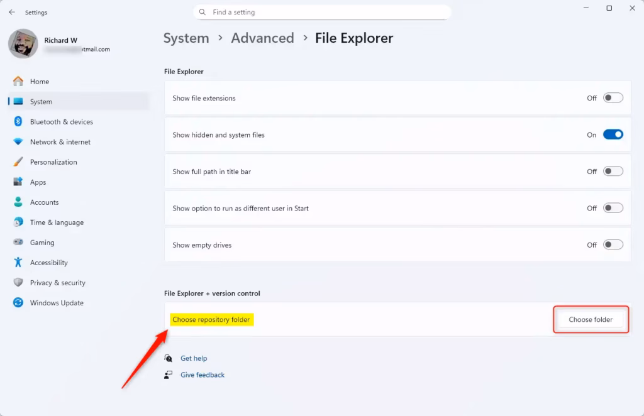This screenshot has width=644, height=416.
Task: Go to Bluetooth & devices
Action: [x=79, y=121]
